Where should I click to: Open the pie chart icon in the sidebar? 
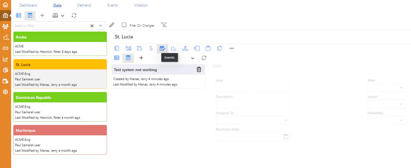(x=5, y=70)
